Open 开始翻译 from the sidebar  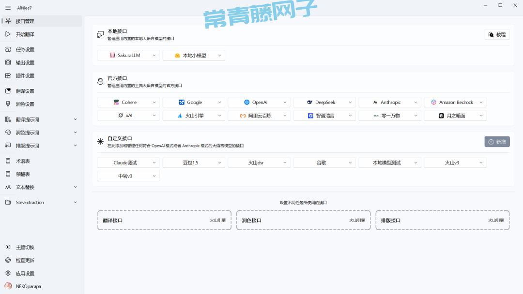coord(25,34)
